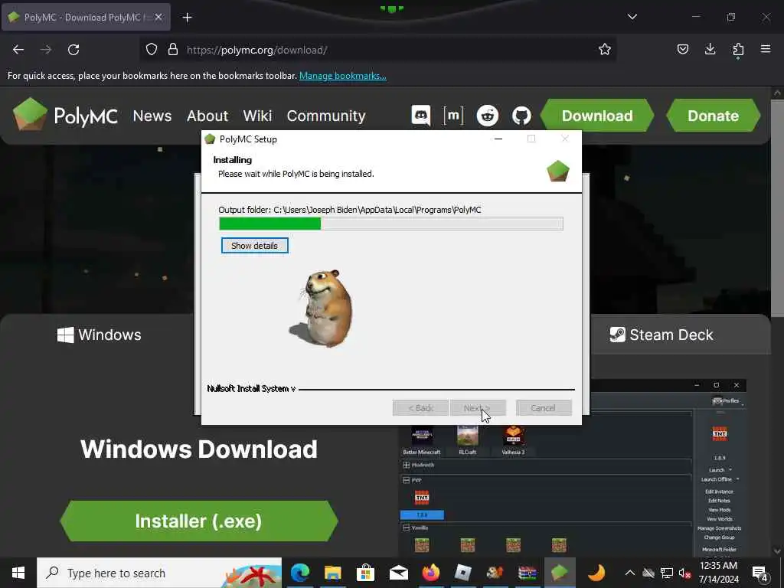784x588 pixels.
Task: Collapse the PVP group in preview
Action: coord(407,481)
